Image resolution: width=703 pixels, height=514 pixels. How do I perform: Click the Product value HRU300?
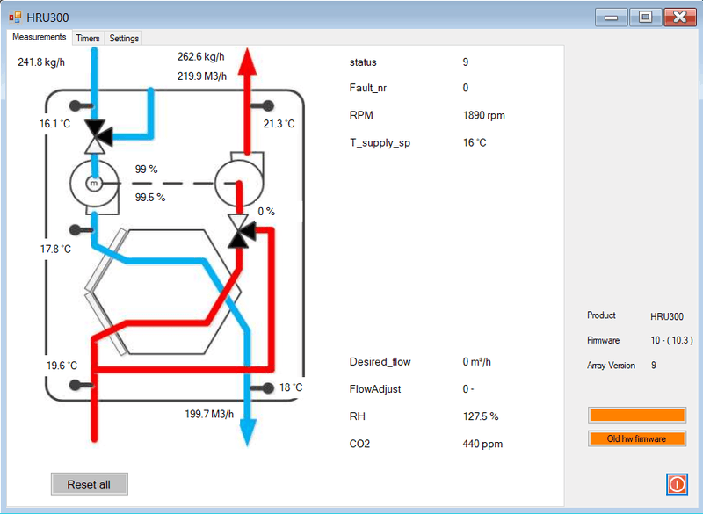coord(667,316)
